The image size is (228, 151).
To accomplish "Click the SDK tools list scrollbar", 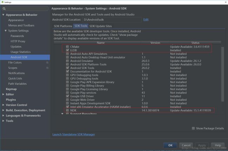I will 222,74.
